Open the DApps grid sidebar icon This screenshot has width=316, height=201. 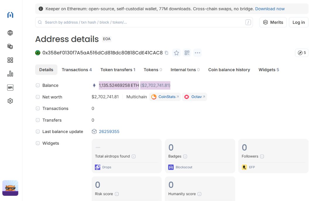(x=10, y=60)
